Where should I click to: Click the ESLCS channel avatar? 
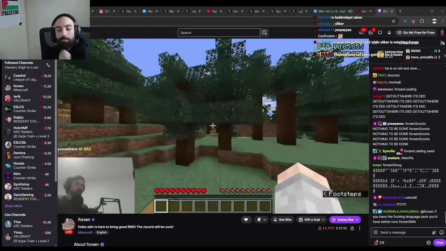tap(8, 109)
